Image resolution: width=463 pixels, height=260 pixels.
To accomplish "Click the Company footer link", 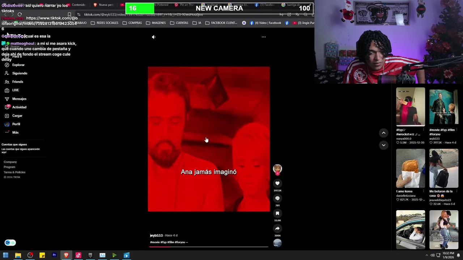I will [10, 162].
